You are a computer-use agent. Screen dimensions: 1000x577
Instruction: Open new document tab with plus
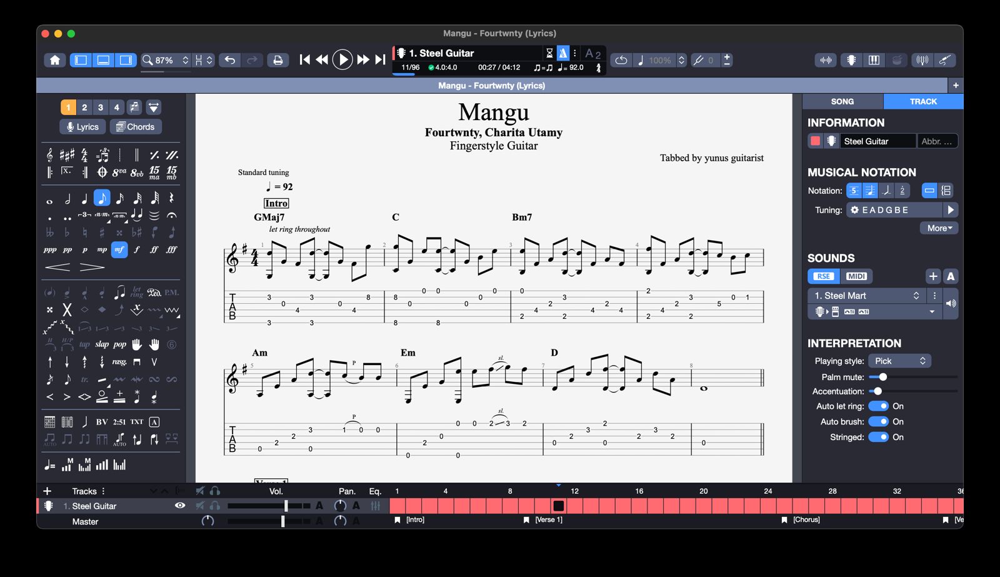coord(956,85)
